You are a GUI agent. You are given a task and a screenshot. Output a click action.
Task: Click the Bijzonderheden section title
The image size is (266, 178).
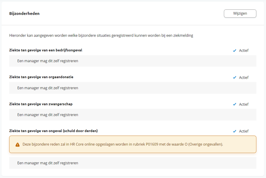coord(24,13)
